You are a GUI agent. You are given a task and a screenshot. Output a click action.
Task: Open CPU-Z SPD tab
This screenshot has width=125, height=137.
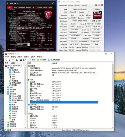point(34,8)
